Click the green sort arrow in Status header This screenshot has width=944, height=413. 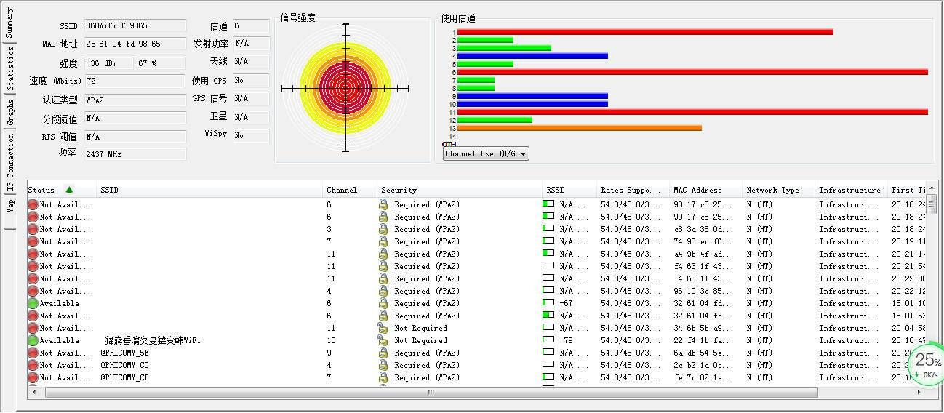coord(69,190)
